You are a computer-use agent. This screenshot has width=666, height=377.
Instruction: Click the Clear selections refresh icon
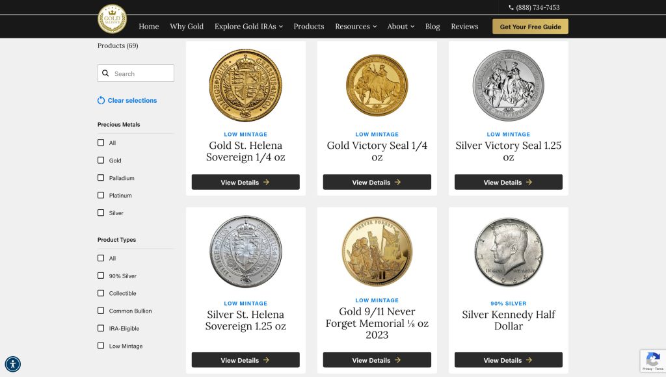(x=101, y=101)
